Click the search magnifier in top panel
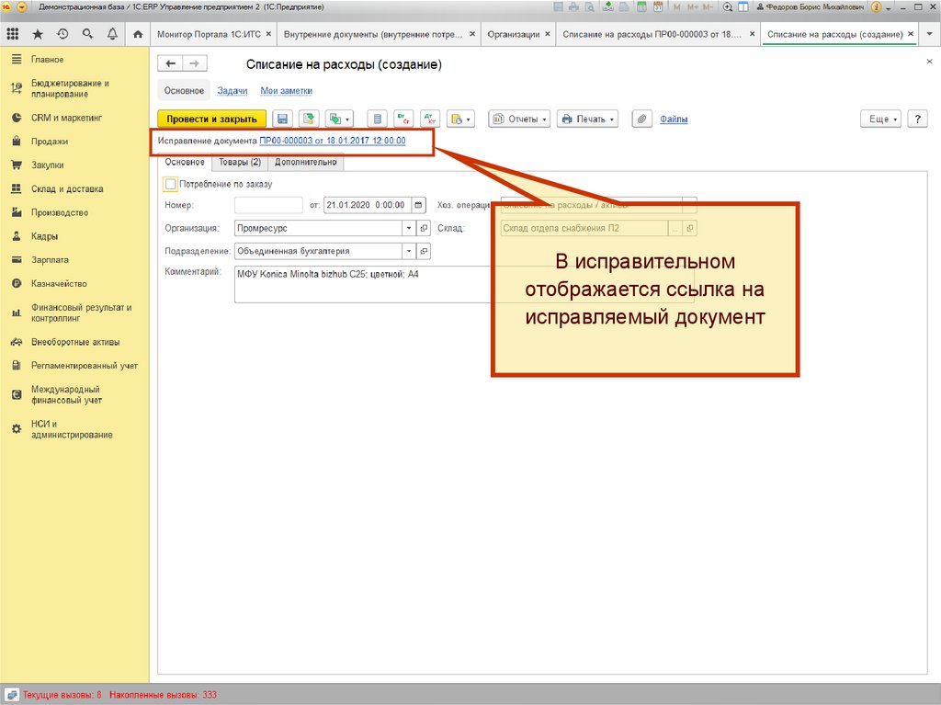This screenshot has width=941, height=705. [x=87, y=34]
